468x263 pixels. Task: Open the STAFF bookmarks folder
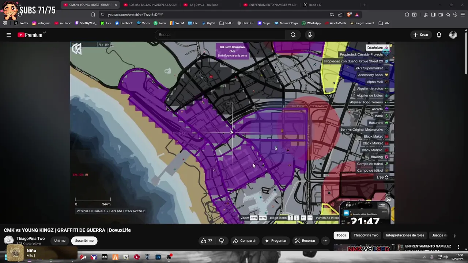click(x=226, y=23)
